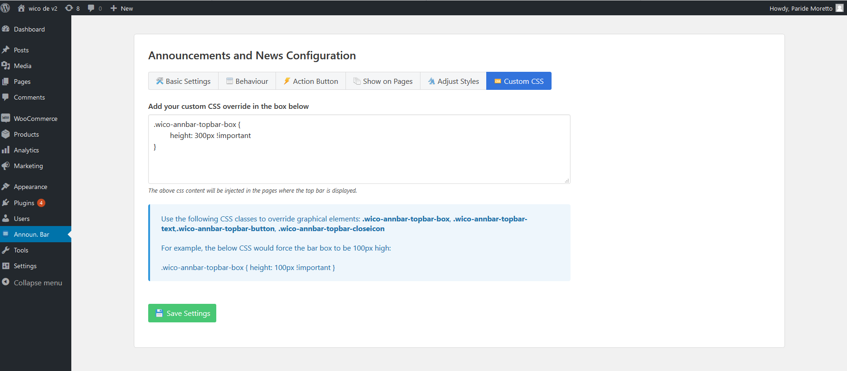Click the Analytics bar chart icon
The width and height of the screenshot is (847, 371).
click(x=6, y=150)
